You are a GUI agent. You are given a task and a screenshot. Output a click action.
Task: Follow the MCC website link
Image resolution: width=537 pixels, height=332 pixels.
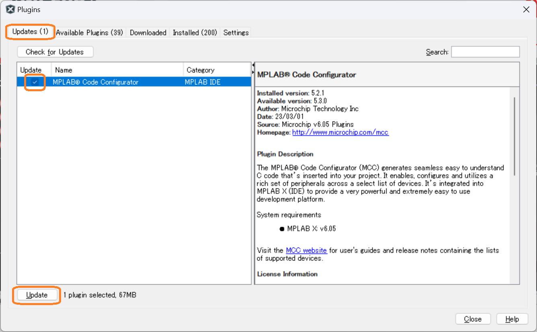[306, 250]
